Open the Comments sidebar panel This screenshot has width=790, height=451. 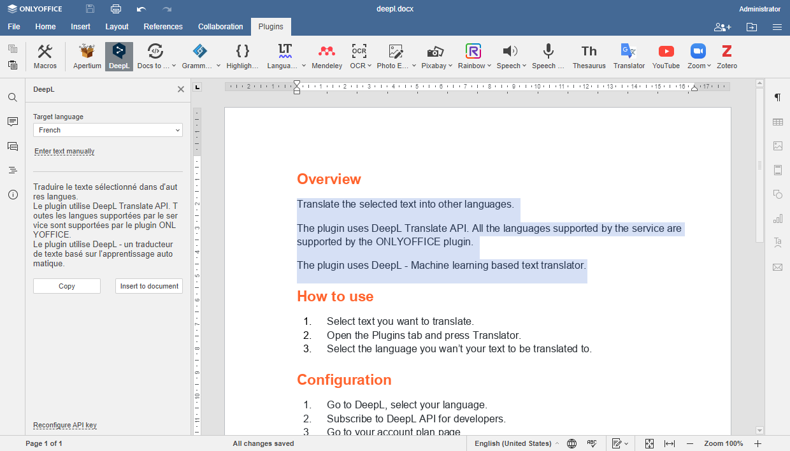(x=13, y=122)
